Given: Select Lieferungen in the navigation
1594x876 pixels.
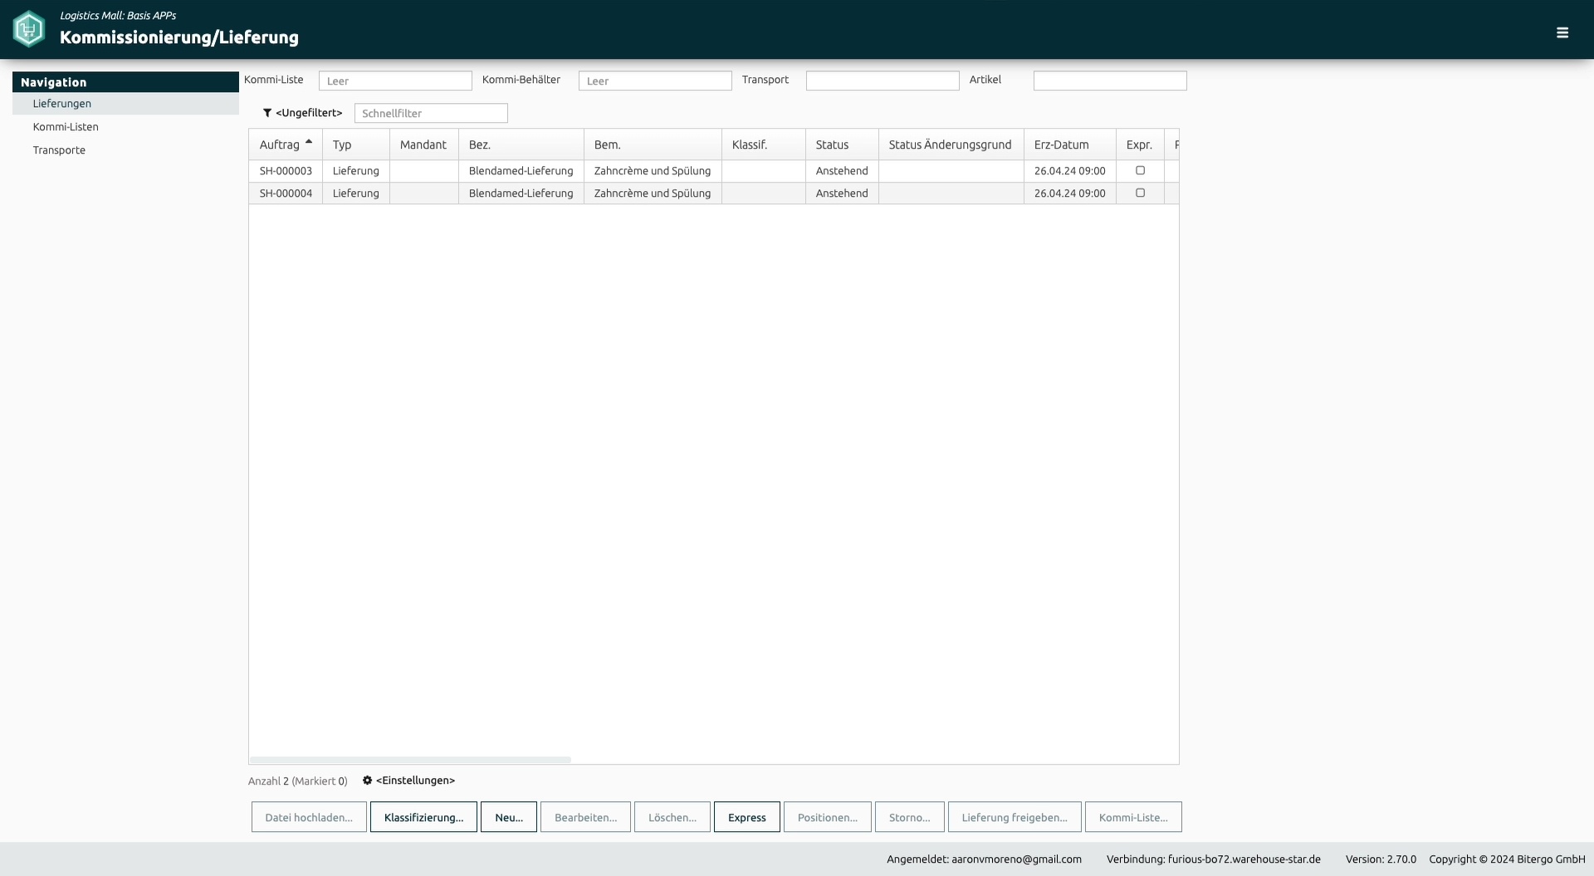Looking at the screenshot, I should point(125,104).
